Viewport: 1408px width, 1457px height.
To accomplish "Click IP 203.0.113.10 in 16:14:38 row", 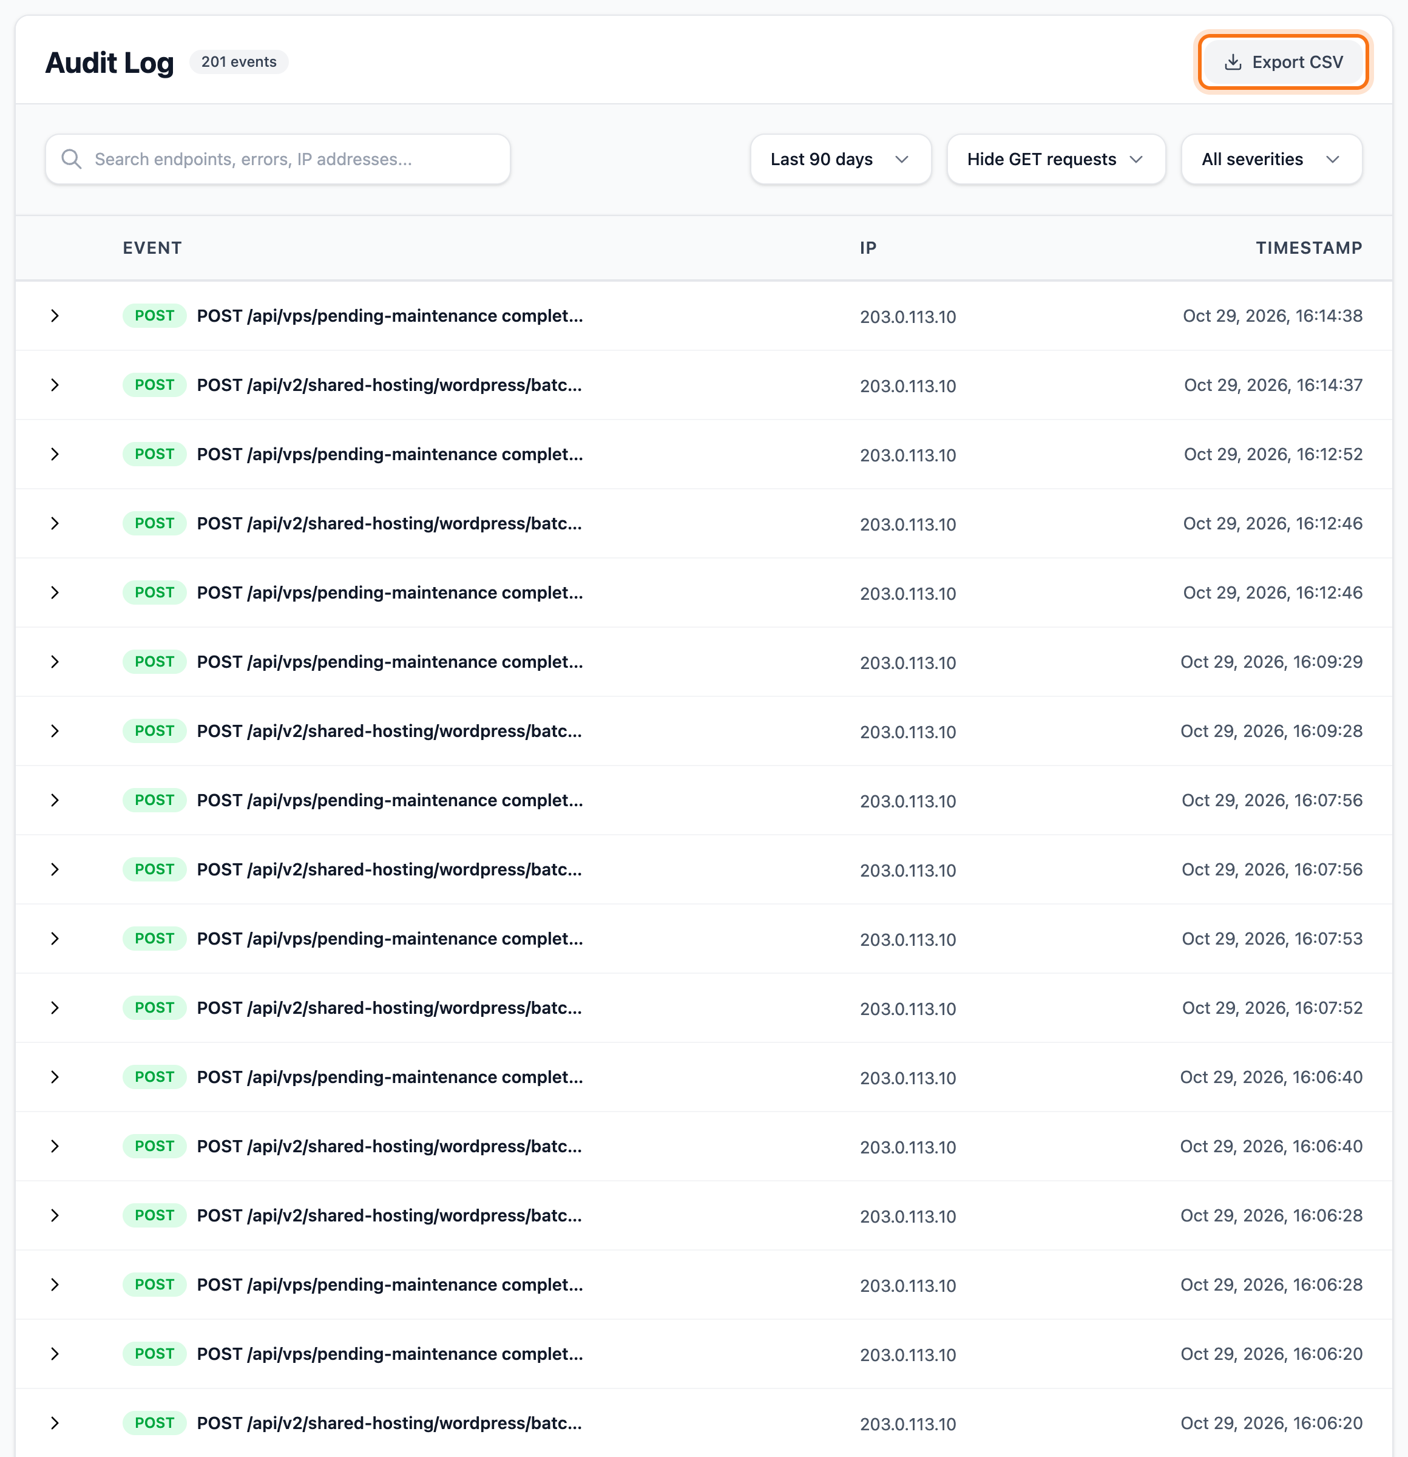I will pos(908,317).
